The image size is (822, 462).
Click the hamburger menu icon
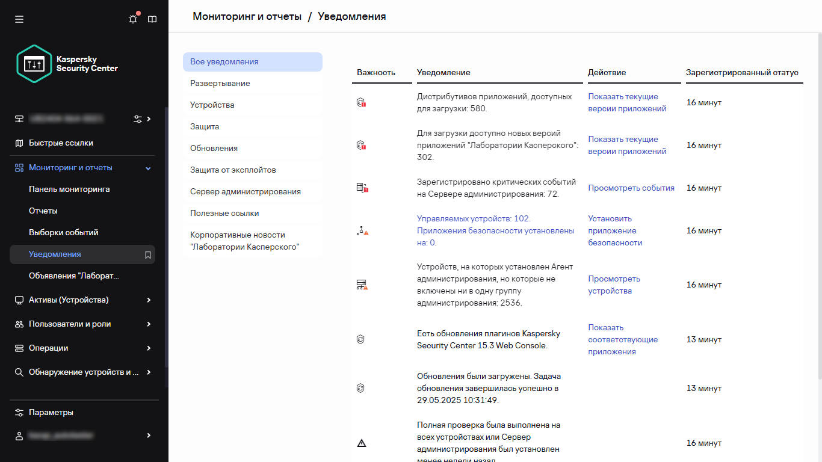(x=19, y=19)
